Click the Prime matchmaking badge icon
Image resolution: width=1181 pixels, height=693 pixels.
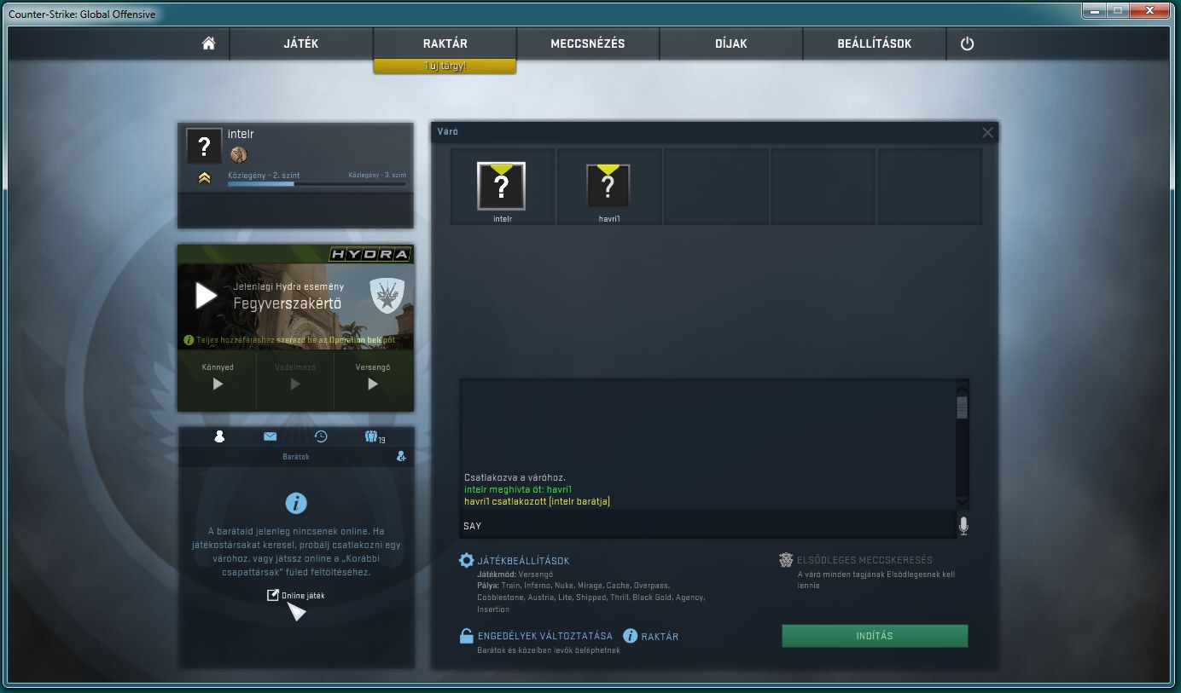pyautogui.click(x=786, y=560)
